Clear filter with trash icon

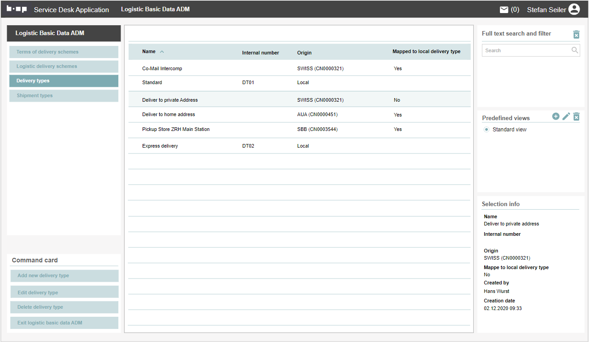576,35
